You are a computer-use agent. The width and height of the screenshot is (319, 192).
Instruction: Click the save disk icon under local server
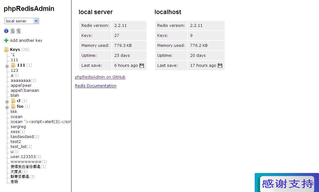coord(142,66)
